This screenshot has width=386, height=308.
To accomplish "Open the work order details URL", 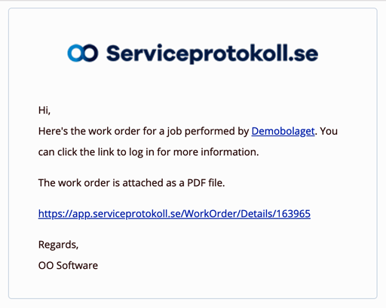I will click(174, 214).
